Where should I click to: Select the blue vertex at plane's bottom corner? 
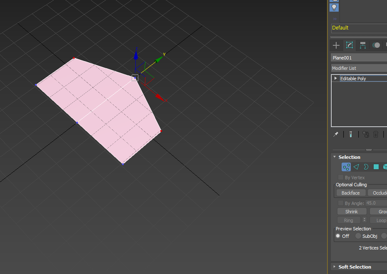[123, 164]
